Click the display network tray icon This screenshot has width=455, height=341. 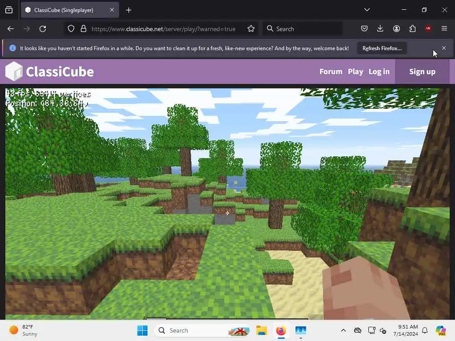371,330
